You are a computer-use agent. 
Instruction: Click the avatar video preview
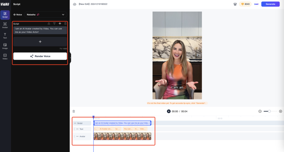[177, 55]
